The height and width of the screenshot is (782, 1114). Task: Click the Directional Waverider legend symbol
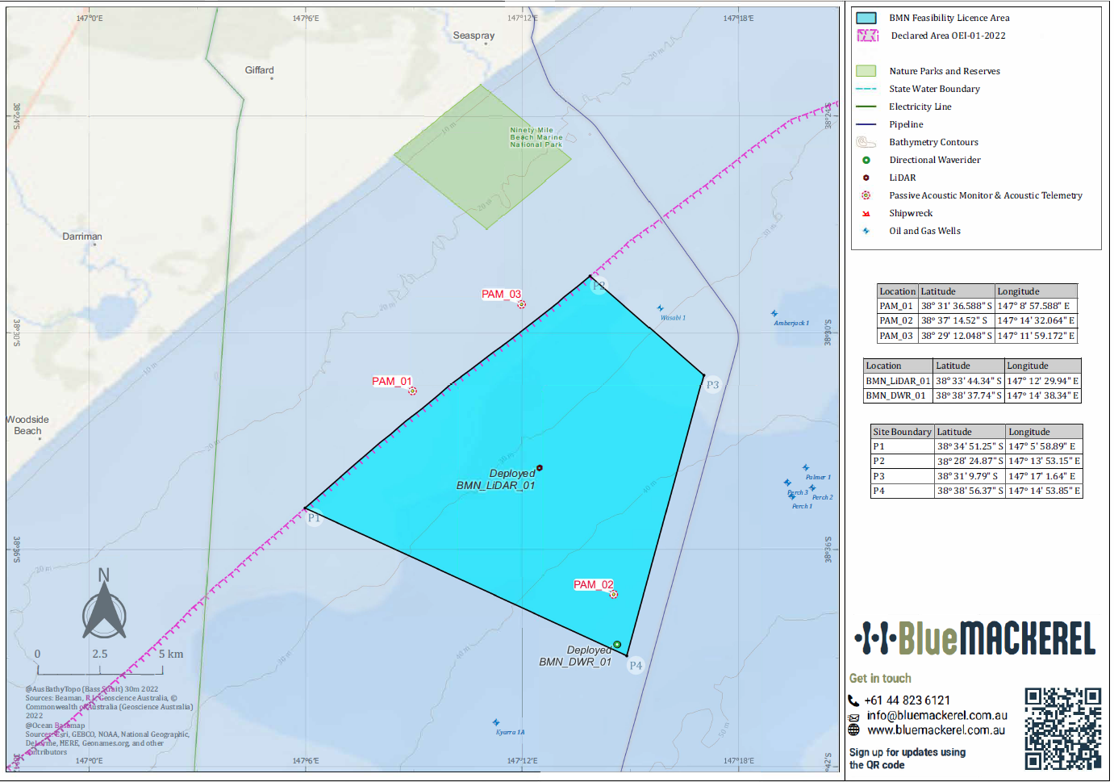pos(866,160)
